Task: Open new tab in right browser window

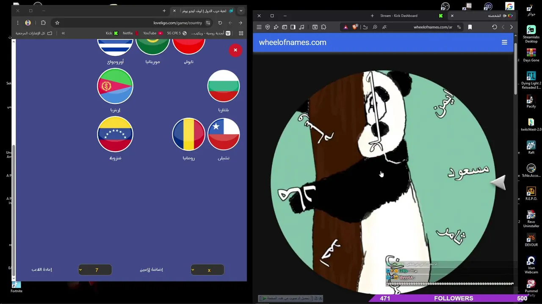Action: coord(372,16)
